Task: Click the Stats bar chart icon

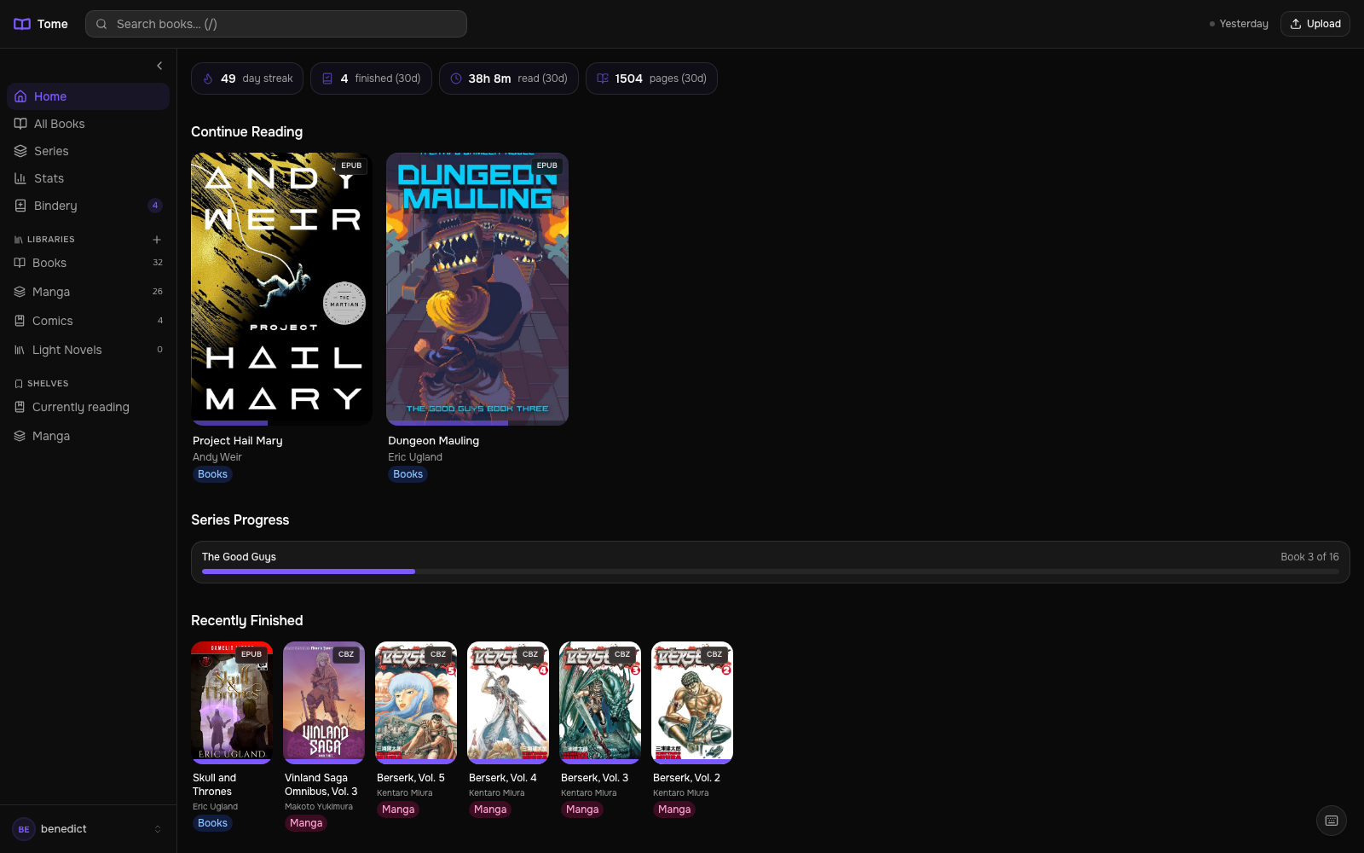Action: (20, 178)
